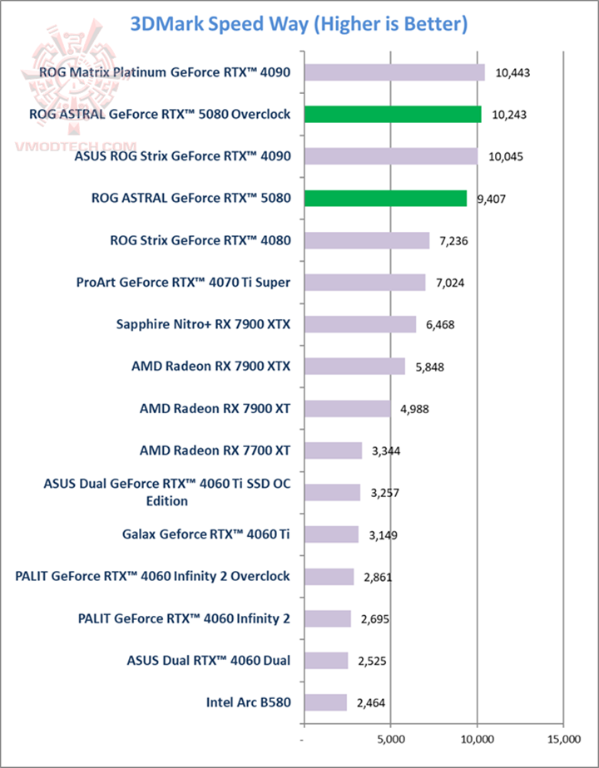Screen dimensions: 599x768
Task: Click the bar for ASUS Dual RTX 4060 Dual
Action: (326, 661)
